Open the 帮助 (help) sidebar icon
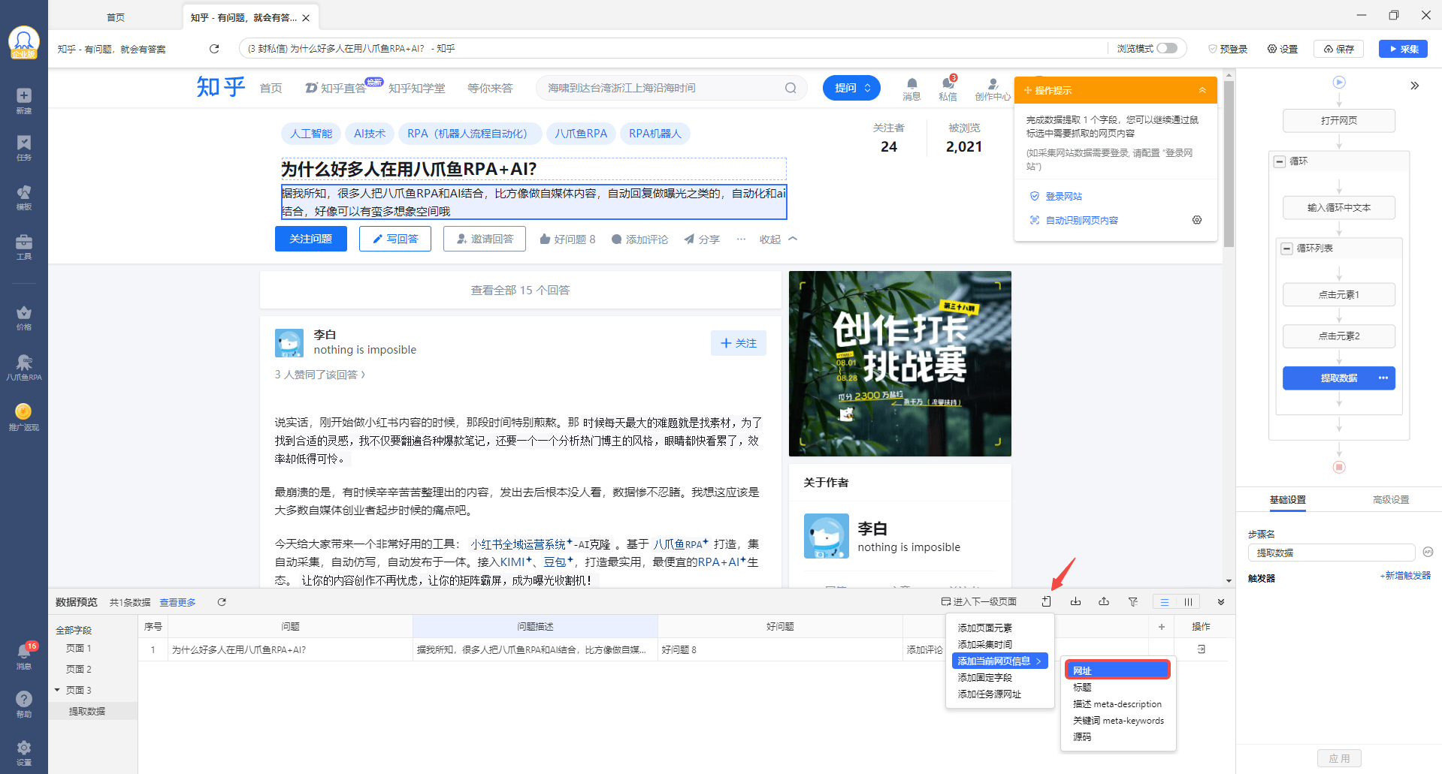Image resolution: width=1442 pixels, height=774 pixels. pyautogui.click(x=24, y=704)
